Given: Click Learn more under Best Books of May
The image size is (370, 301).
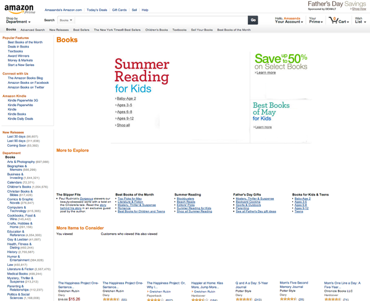Looking at the screenshot, I should click(263, 127).
